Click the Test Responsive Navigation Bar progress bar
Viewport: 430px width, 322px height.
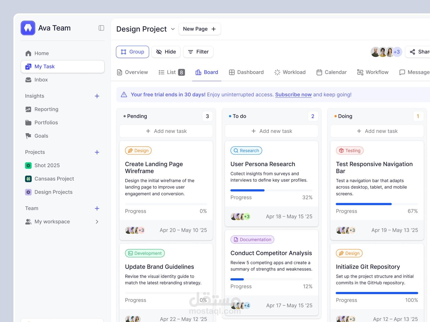pos(377,204)
